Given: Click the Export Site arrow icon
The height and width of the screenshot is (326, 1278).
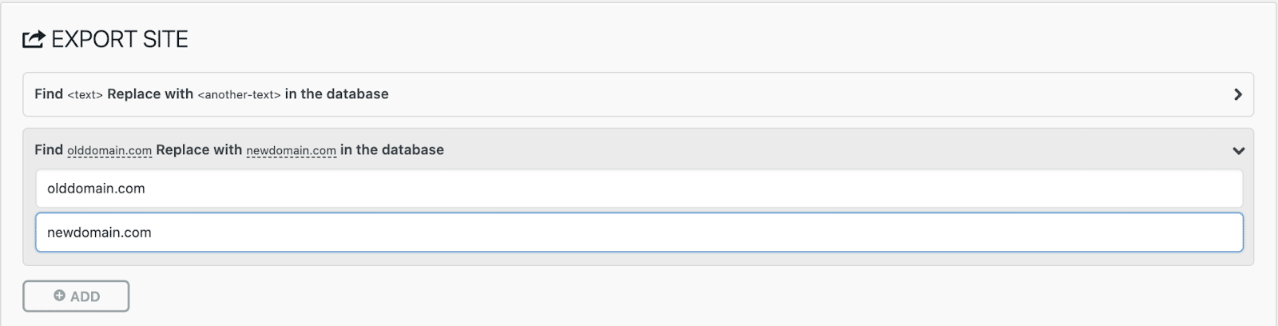Looking at the screenshot, I should 33,39.
